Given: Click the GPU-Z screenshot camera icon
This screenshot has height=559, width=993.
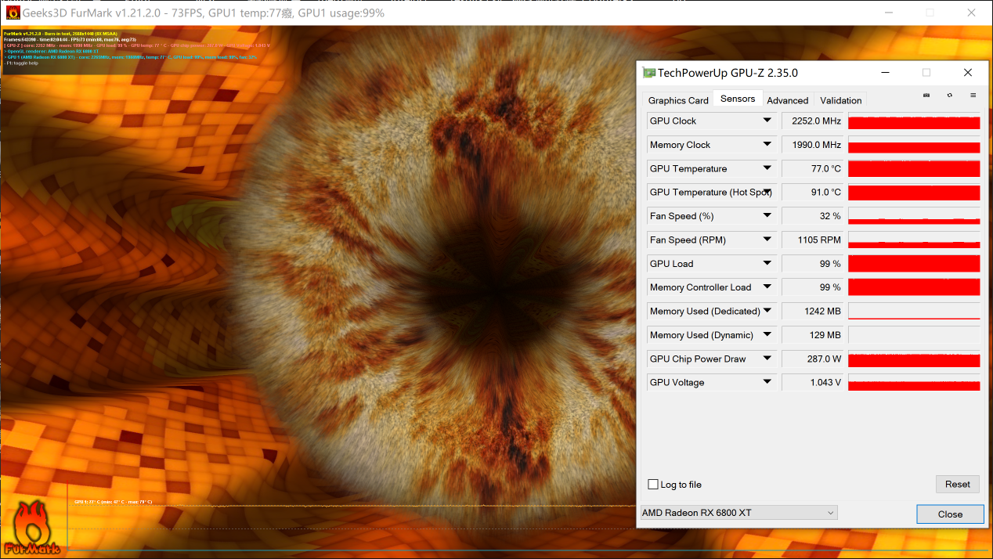Looking at the screenshot, I should [x=926, y=95].
